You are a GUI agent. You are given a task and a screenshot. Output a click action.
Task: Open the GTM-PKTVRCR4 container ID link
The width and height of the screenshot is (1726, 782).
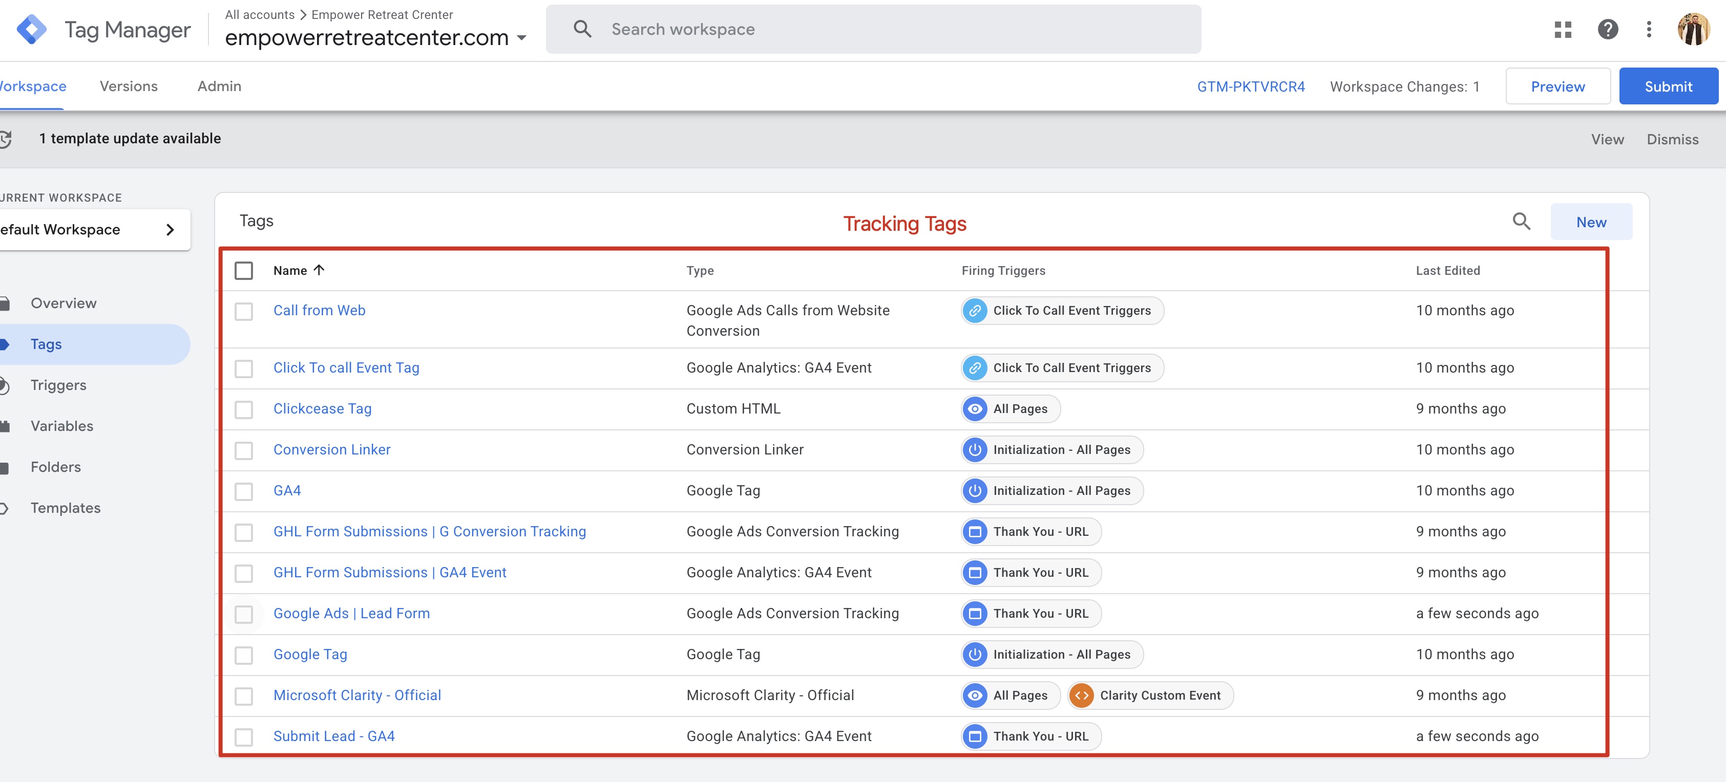(x=1251, y=86)
